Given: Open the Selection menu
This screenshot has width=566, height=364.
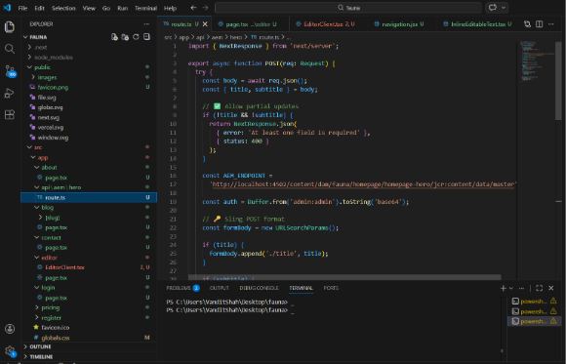Looking at the screenshot, I should [x=63, y=8].
